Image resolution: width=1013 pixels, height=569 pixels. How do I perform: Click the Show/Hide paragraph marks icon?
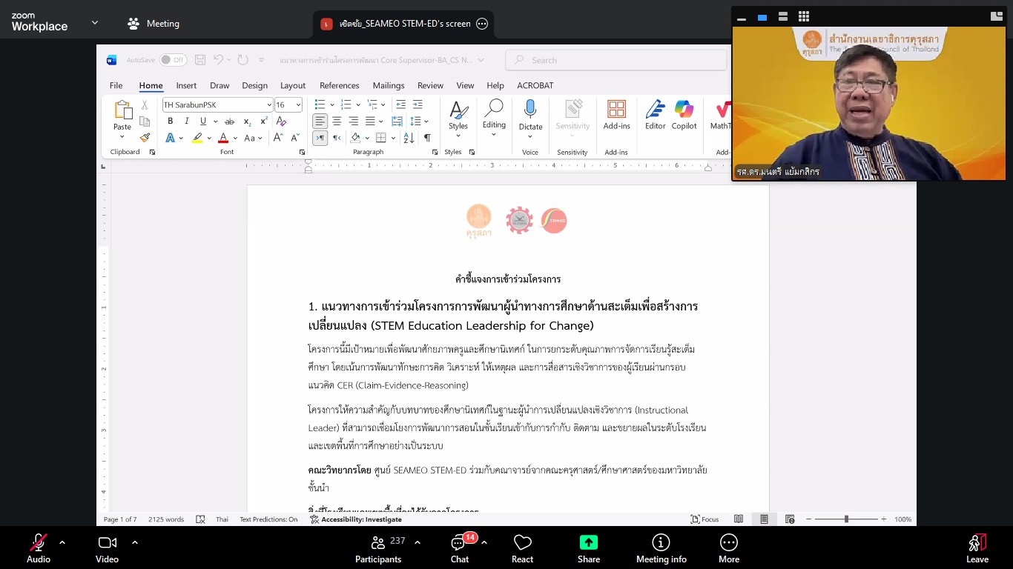coord(427,138)
